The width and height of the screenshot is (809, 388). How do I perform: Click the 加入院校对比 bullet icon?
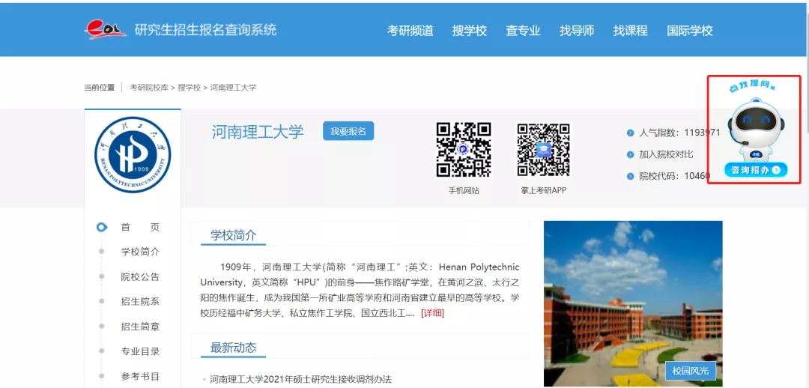pos(630,155)
